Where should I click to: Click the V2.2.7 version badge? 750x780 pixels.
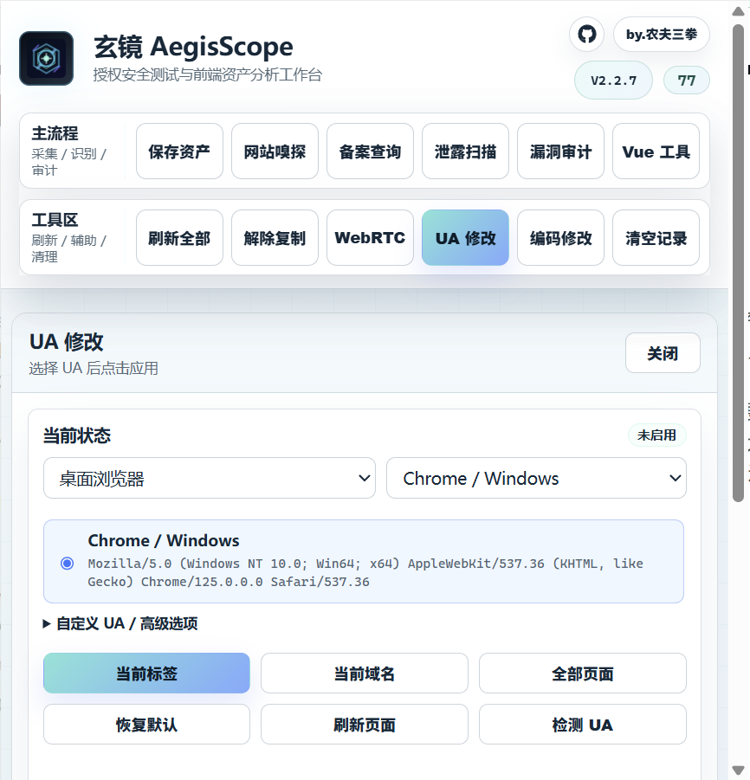(x=613, y=81)
